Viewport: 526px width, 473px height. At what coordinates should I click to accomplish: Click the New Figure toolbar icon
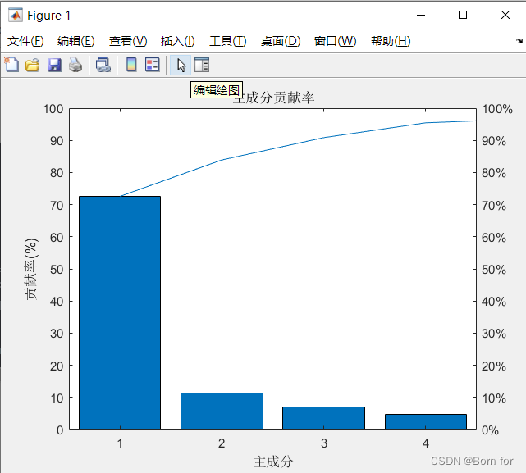[x=11, y=65]
